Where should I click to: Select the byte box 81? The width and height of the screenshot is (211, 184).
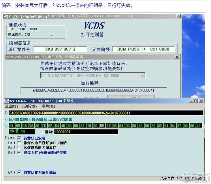(82, 126)
